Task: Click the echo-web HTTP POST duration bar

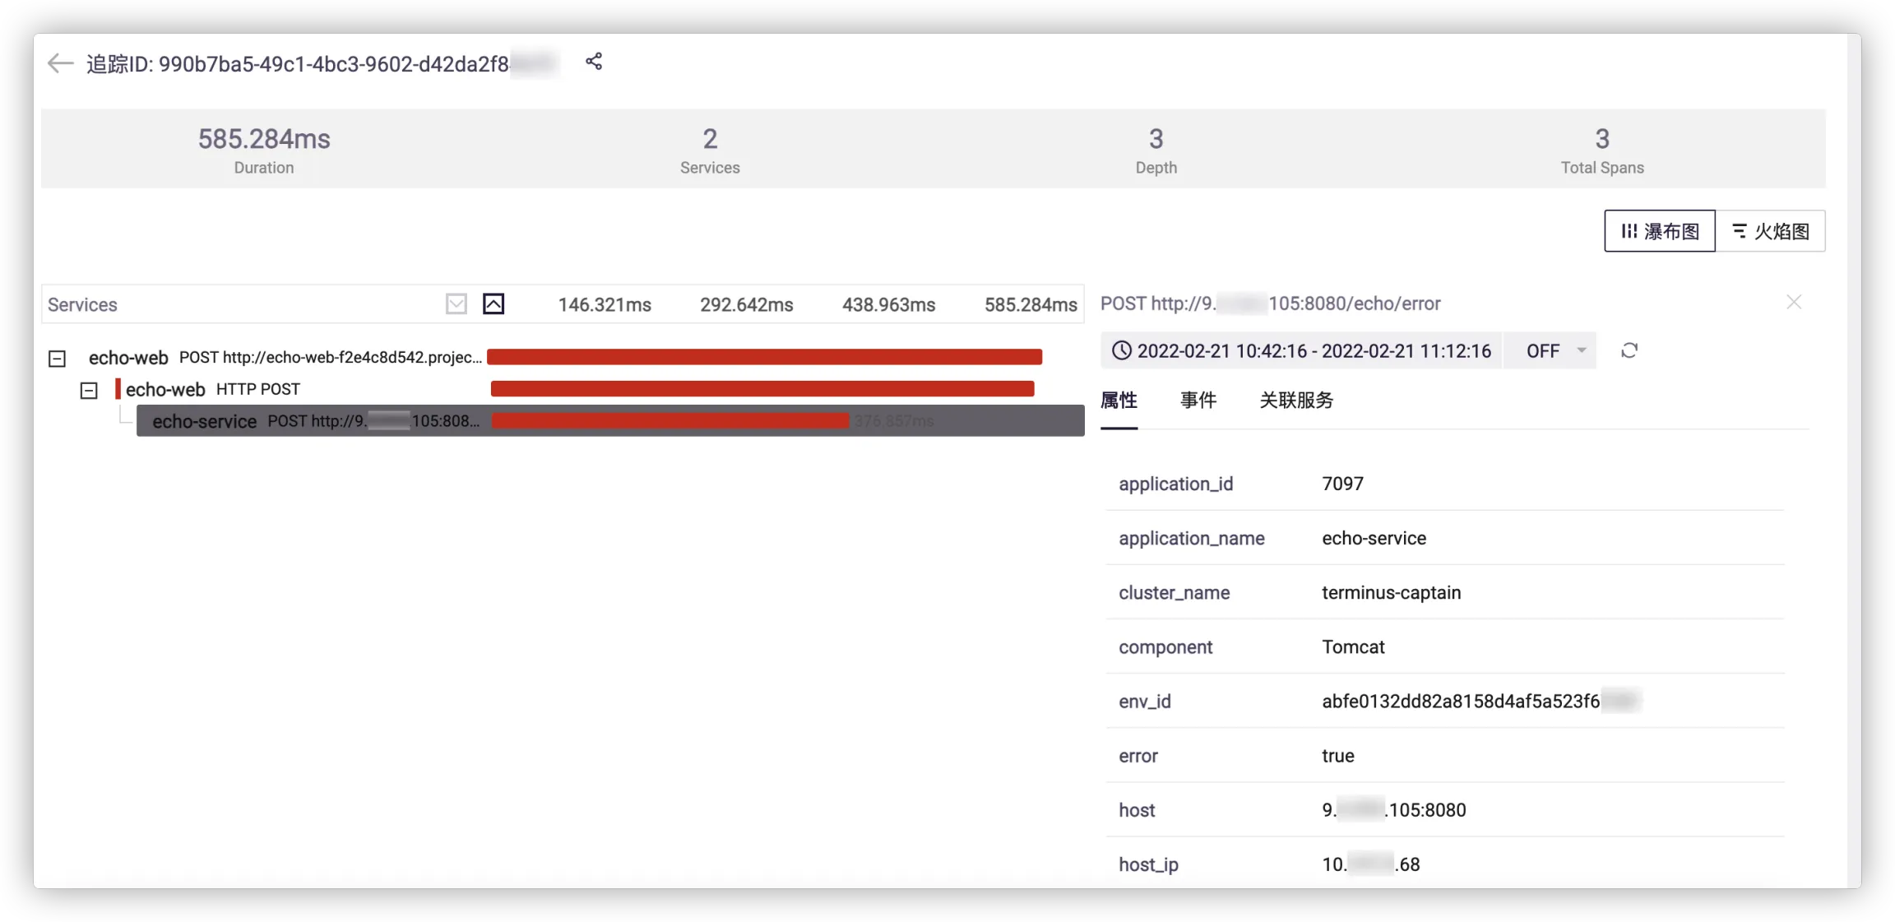Action: coord(762,389)
